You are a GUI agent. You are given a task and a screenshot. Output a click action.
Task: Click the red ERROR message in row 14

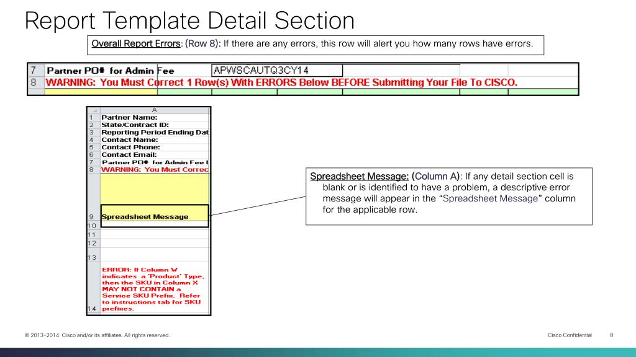coord(153,289)
